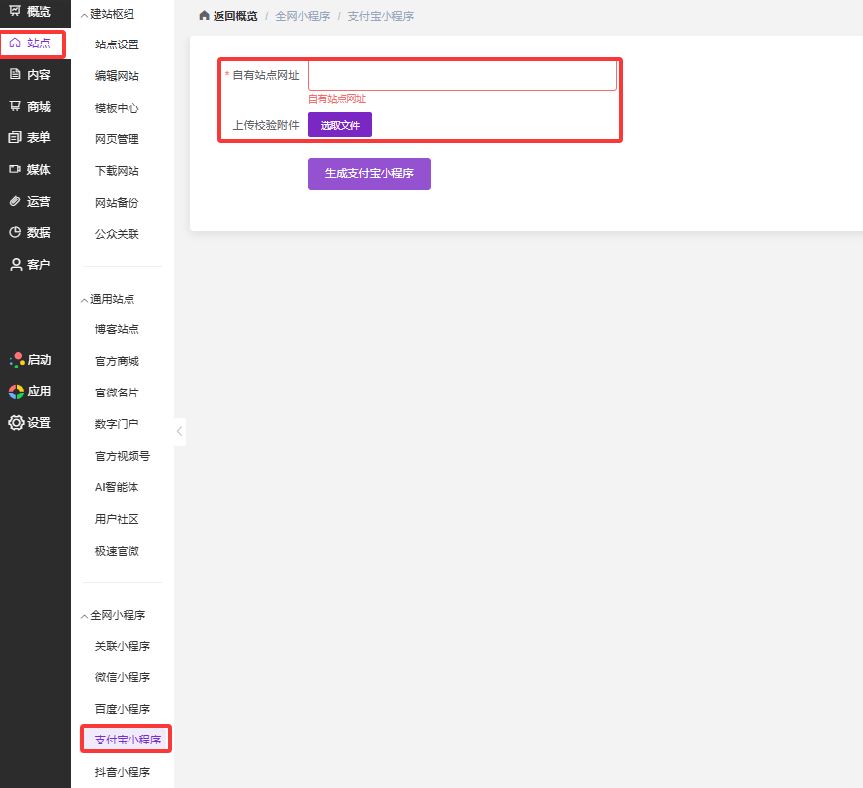Collapse the 建站枢纽 section
863x788 pixels.
click(84, 14)
